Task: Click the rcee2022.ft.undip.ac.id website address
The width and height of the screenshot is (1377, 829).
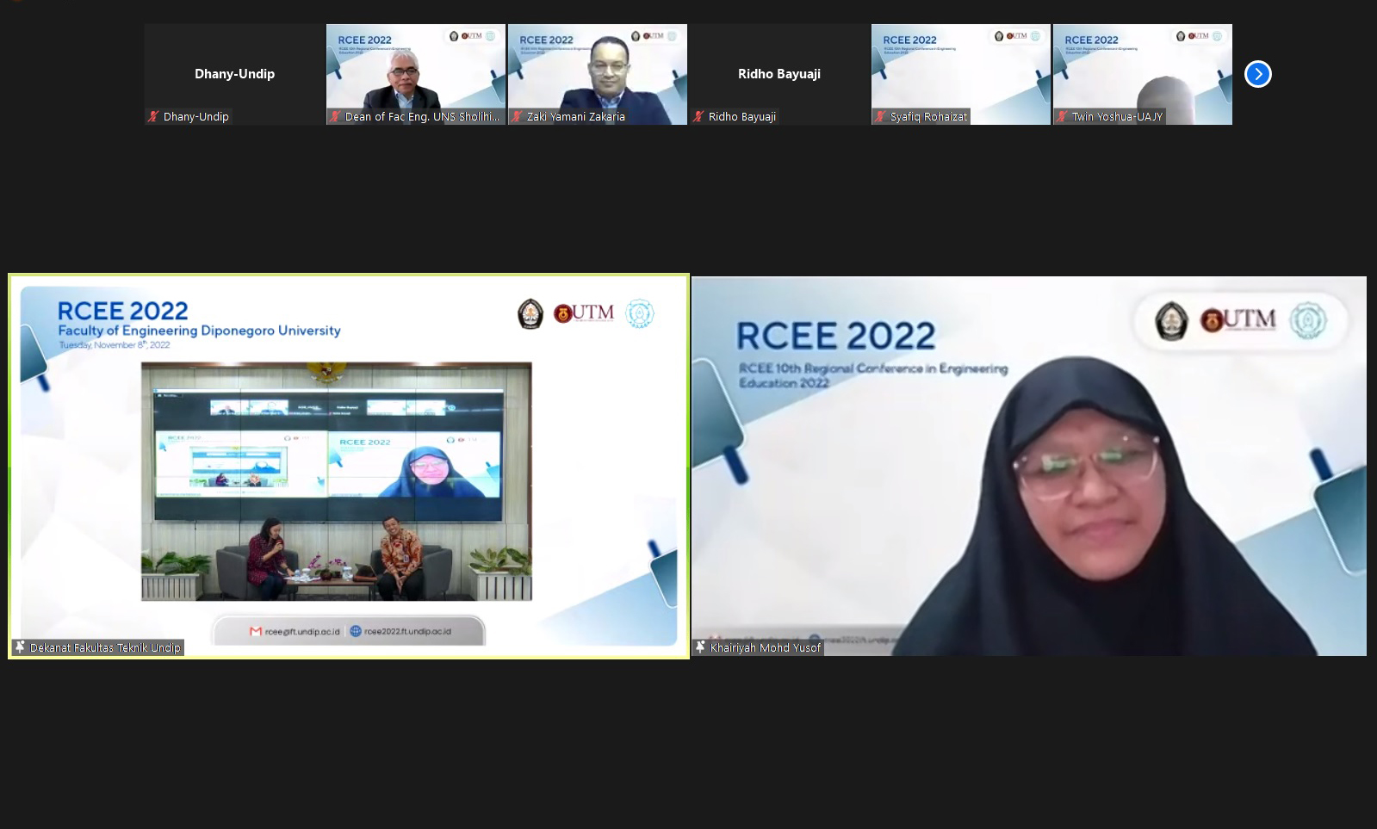Action: tap(406, 632)
